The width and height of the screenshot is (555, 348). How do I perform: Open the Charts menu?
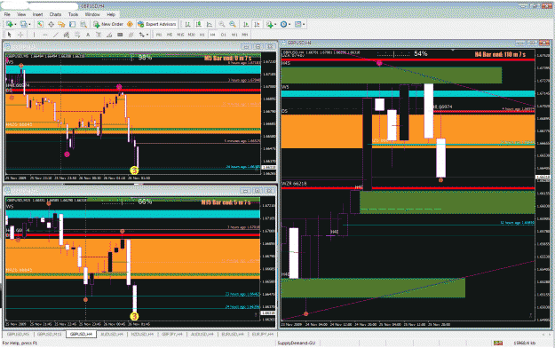coord(55,14)
